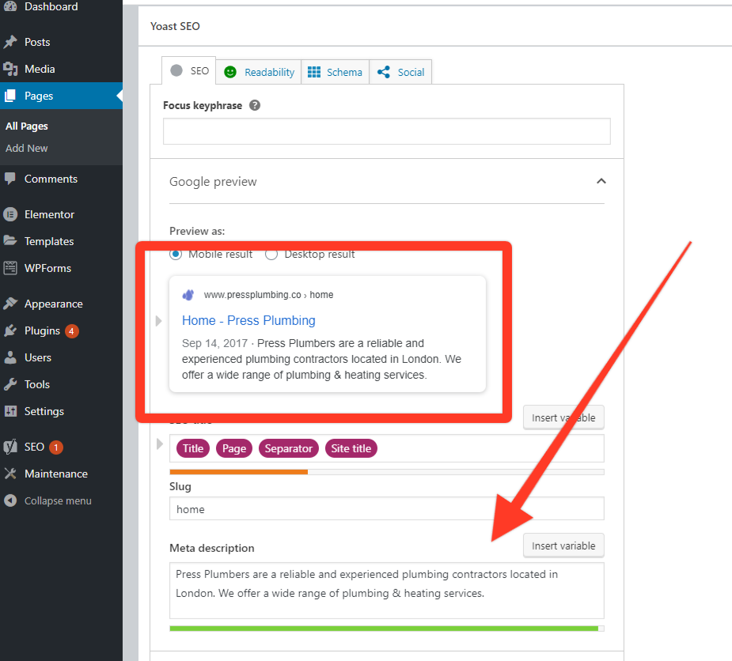Screen dimensions: 732x661
Task: Switch to the Social tab
Action: coord(400,72)
